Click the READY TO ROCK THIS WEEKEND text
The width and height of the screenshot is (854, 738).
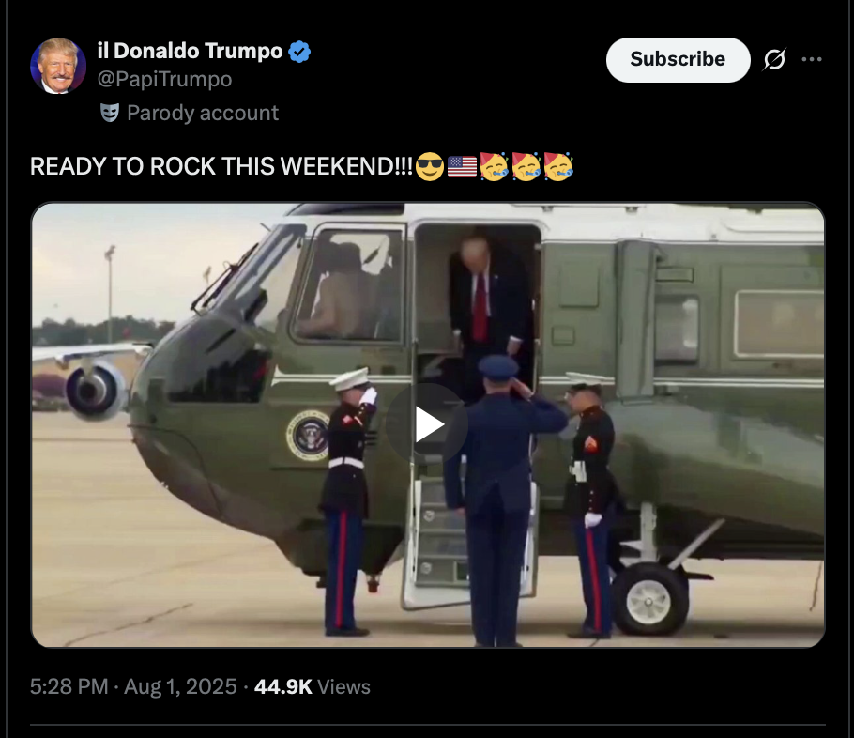click(x=221, y=166)
